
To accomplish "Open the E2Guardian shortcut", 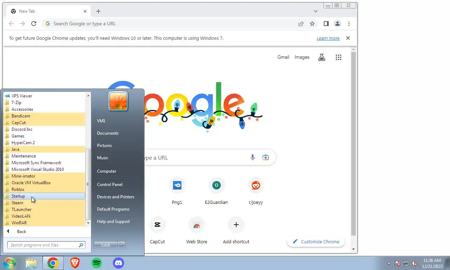I will pos(217,192).
